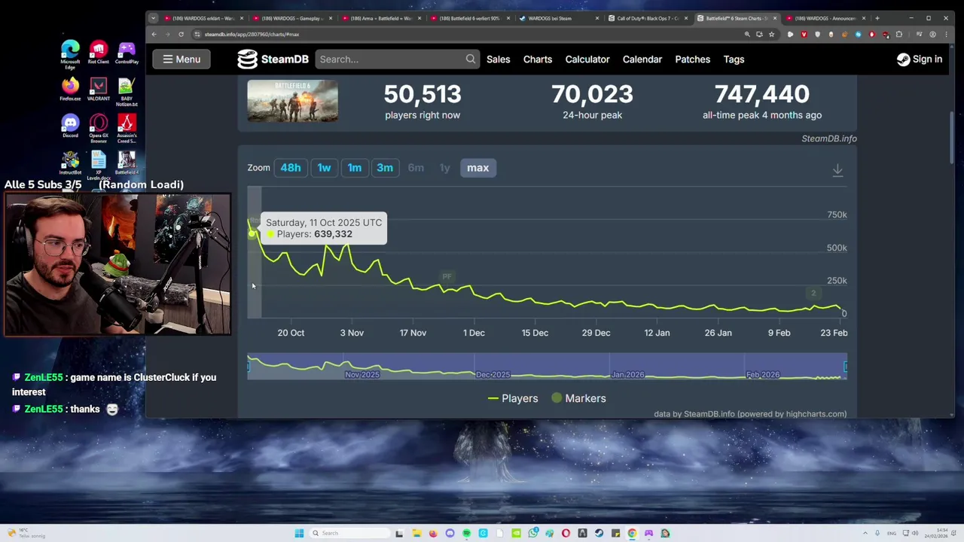The height and width of the screenshot is (542, 964).
Task: Go back in browser history
Action: pyautogui.click(x=154, y=35)
